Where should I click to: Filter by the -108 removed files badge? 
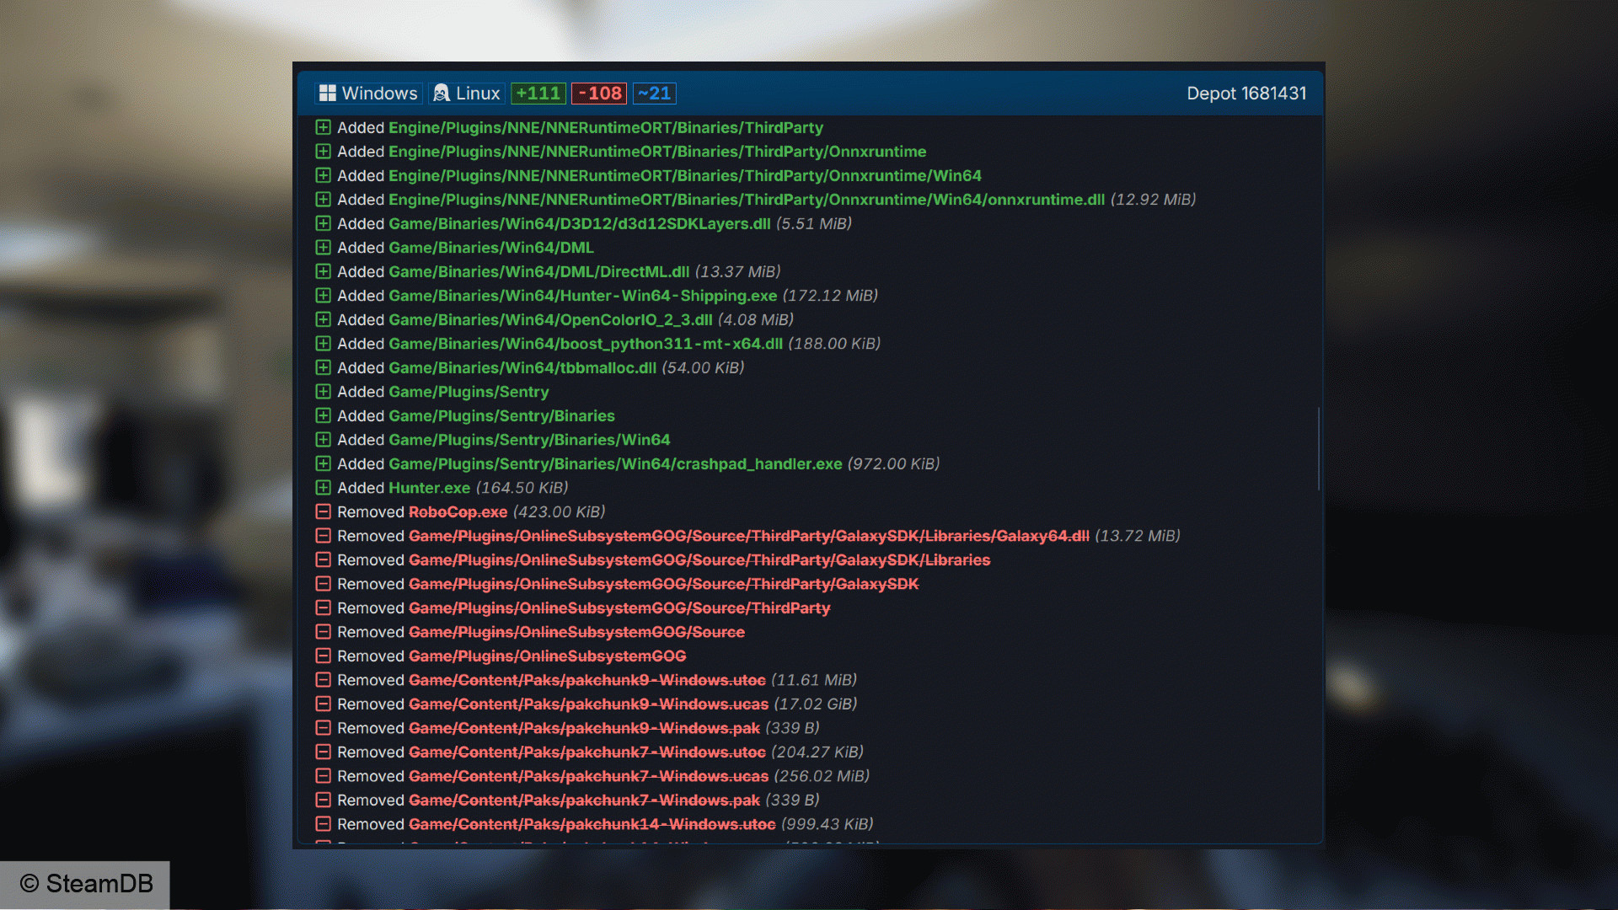(599, 94)
